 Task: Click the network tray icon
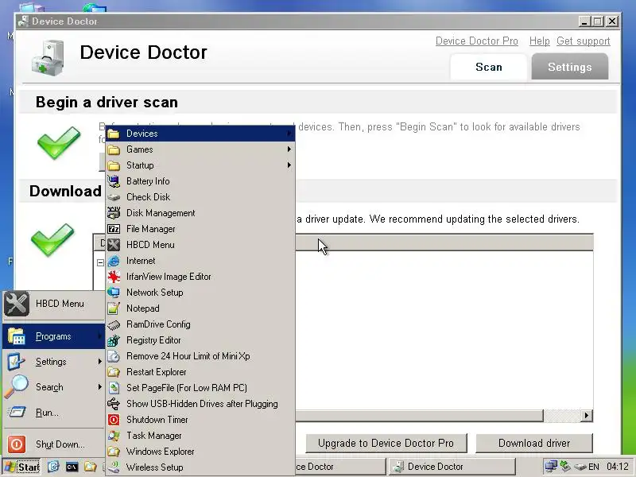551,467
